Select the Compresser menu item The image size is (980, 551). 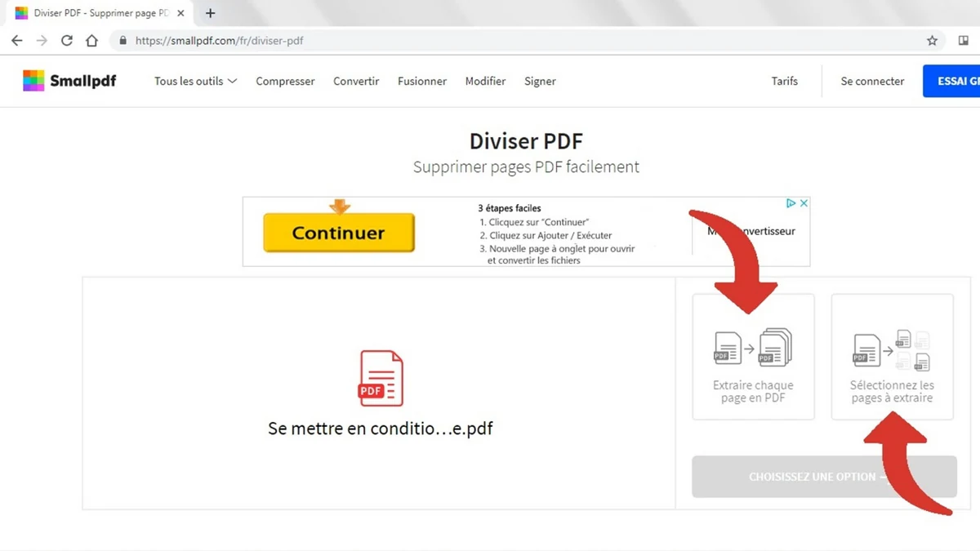[x=284, y=81]
